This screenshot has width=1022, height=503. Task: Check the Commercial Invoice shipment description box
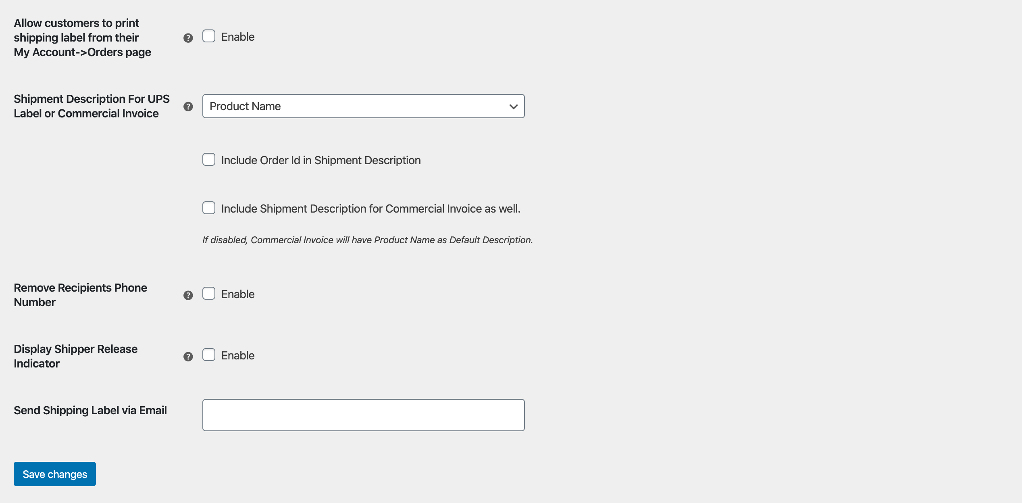tap(209, 208)
